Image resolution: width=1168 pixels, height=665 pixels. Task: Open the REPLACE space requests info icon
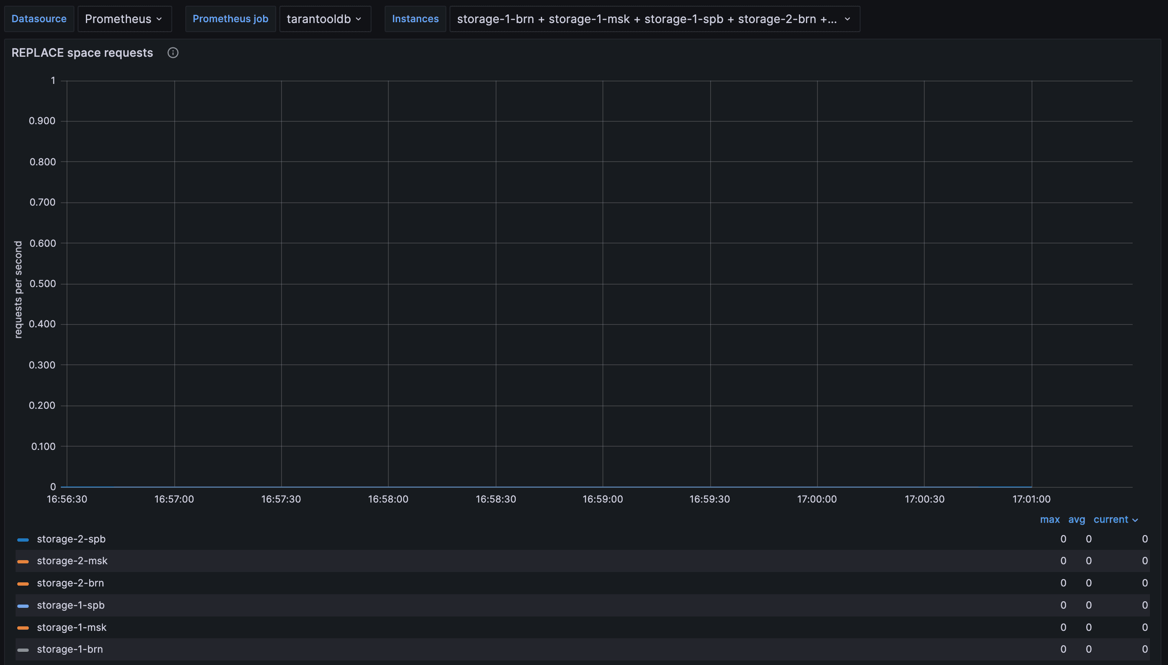[173, 53]
